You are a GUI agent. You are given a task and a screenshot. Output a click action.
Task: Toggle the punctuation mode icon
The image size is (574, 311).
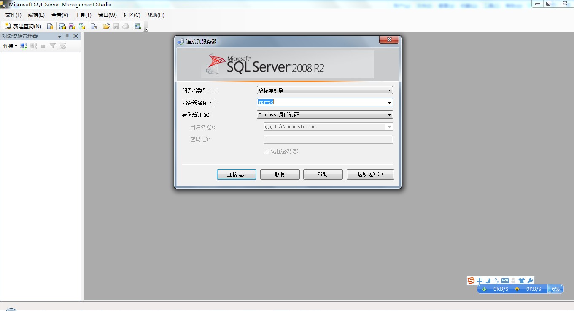(496, 281)
